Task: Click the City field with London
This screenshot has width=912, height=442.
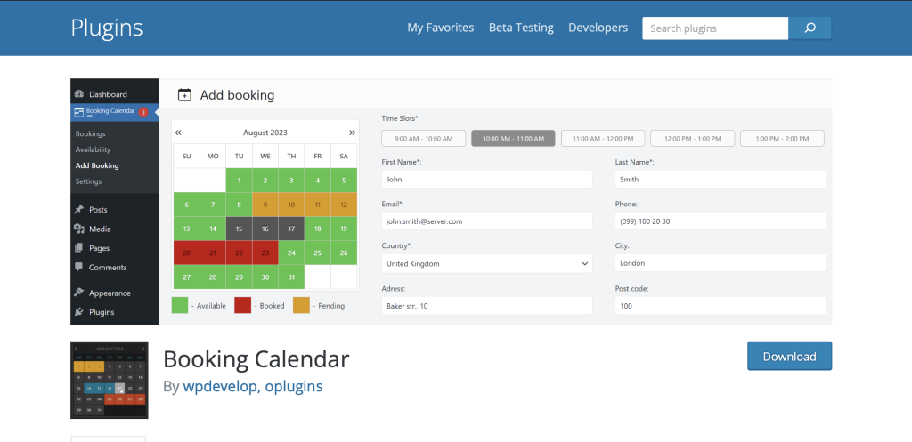Action: click(x=720, y=262)
